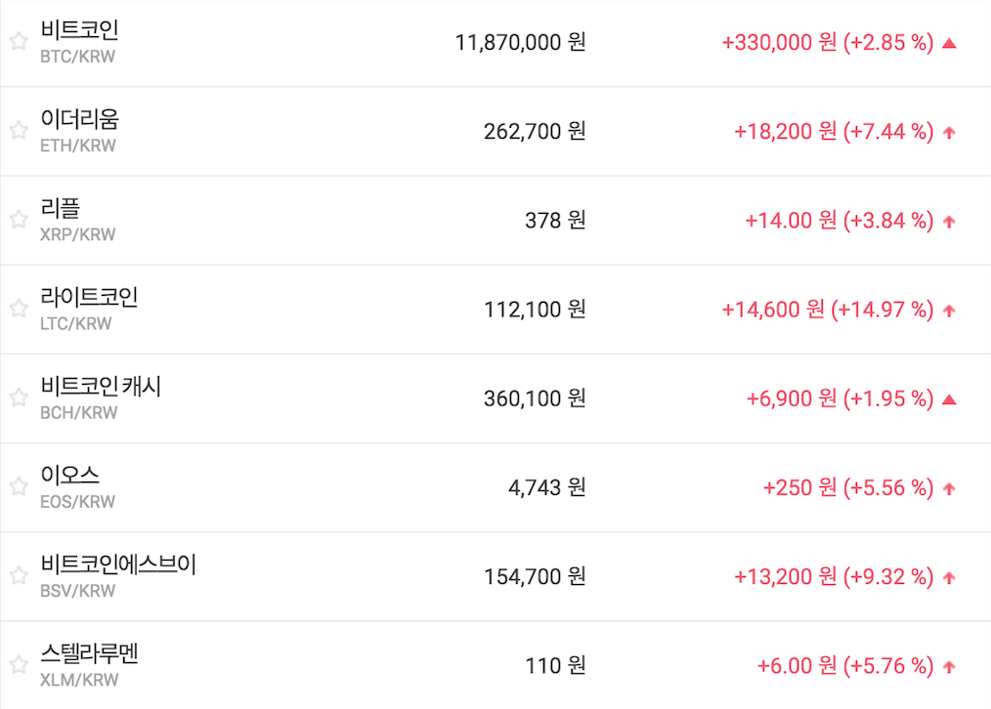
Task: Open 라이트코인 market details
Action: [x=89, y=297]
